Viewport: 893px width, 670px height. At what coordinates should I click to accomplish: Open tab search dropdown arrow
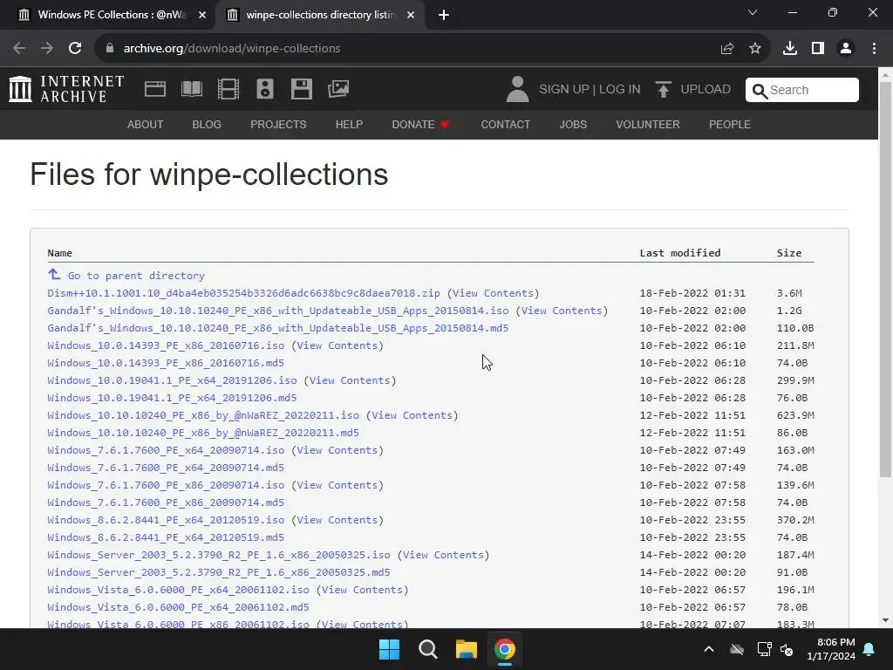753,12
